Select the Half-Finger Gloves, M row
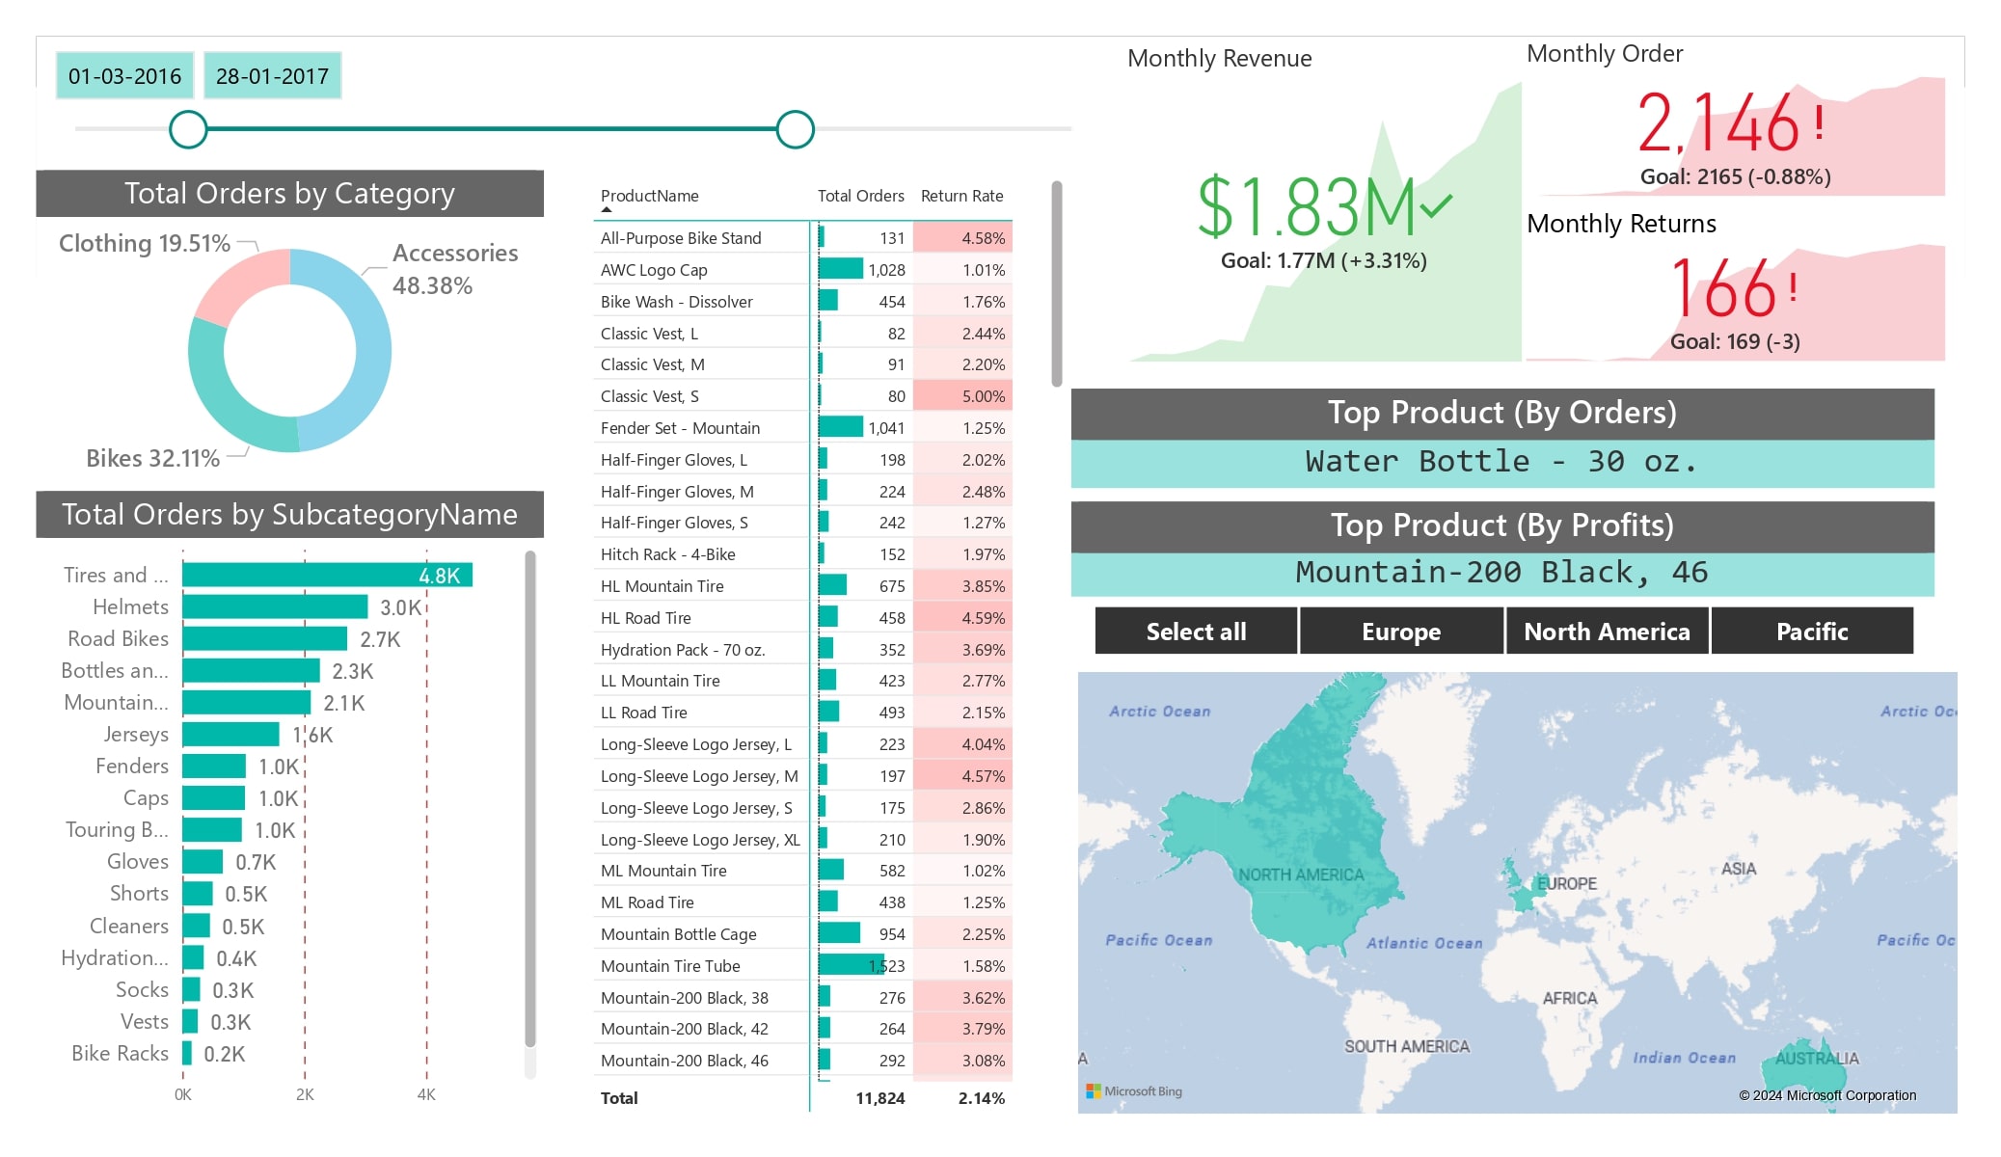The width and height of the screenshot is (2001, 1157). click(x=802, y=492)
